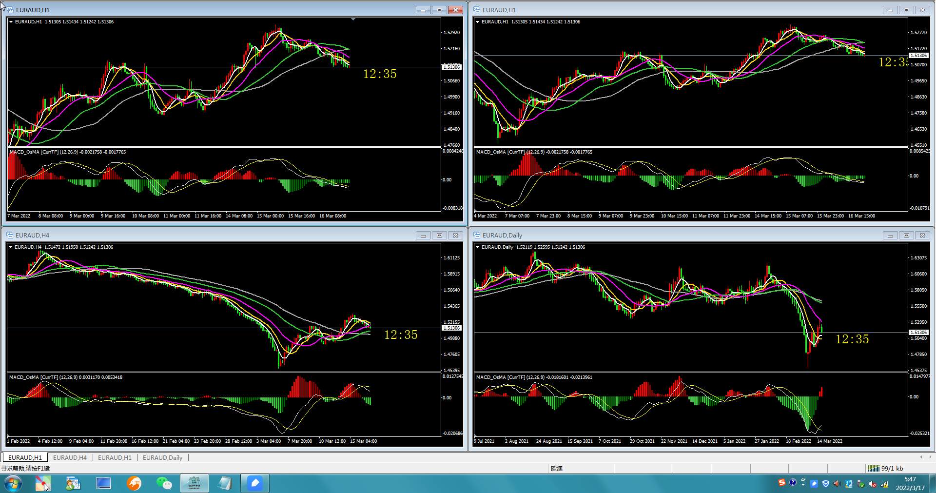Click the 1.51306 price label in H4 chart
The height and width of the screenshot is (493, 936).
451,328
